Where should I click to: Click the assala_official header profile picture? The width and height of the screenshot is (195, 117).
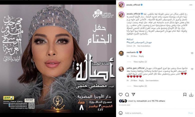coord(121,5)
